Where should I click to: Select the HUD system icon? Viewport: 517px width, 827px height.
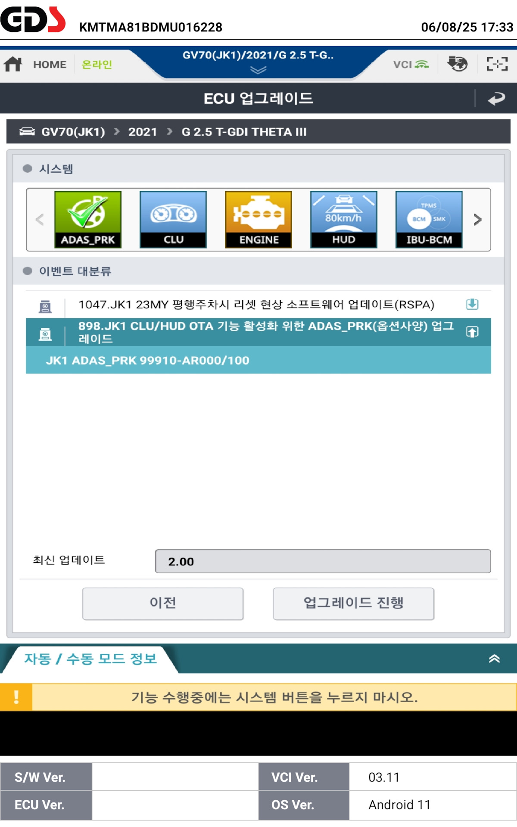(x=344, y=220)
